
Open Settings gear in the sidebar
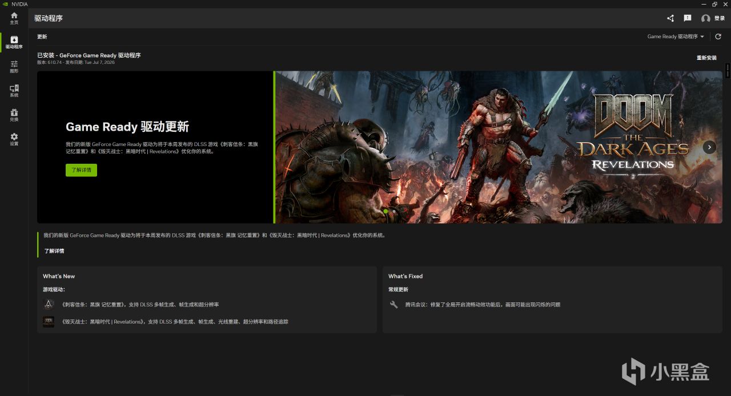tap(14, 139)
